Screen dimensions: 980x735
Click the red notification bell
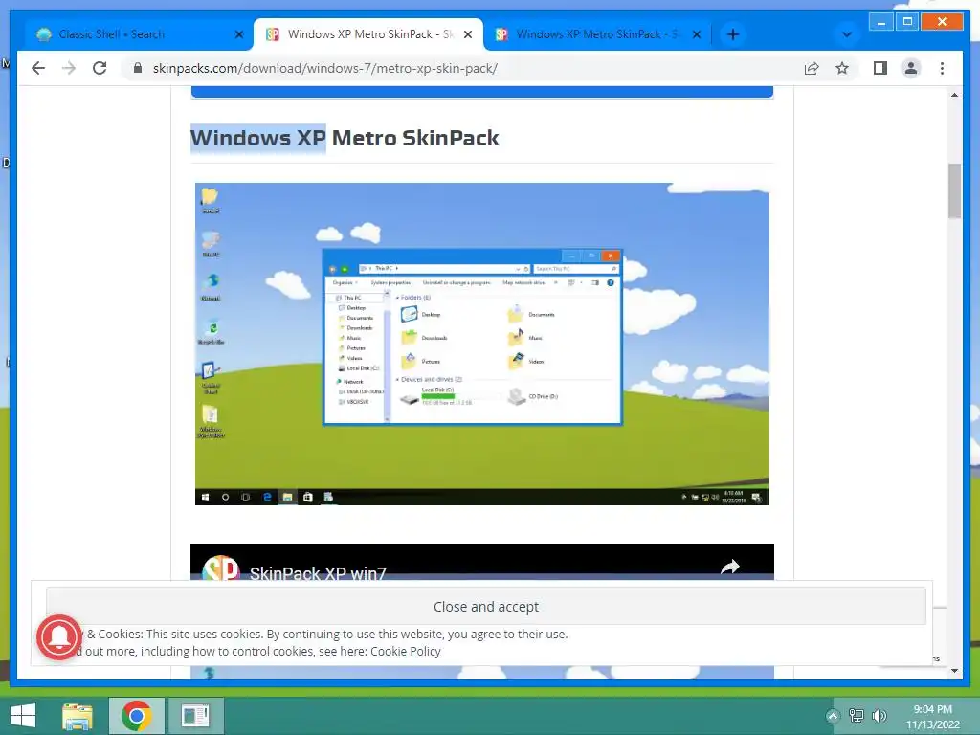tap(59, 636)
